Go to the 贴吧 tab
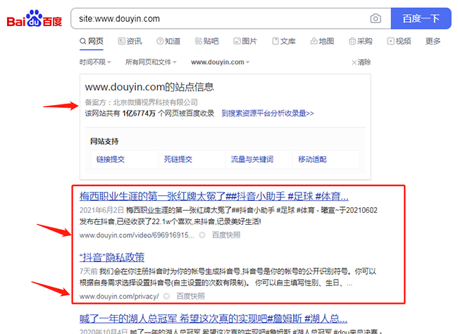This screenshot has width=458, height=334. [x=206, y=41]
